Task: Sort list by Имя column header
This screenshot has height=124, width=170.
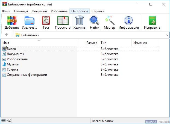Action: click(39, 43)
